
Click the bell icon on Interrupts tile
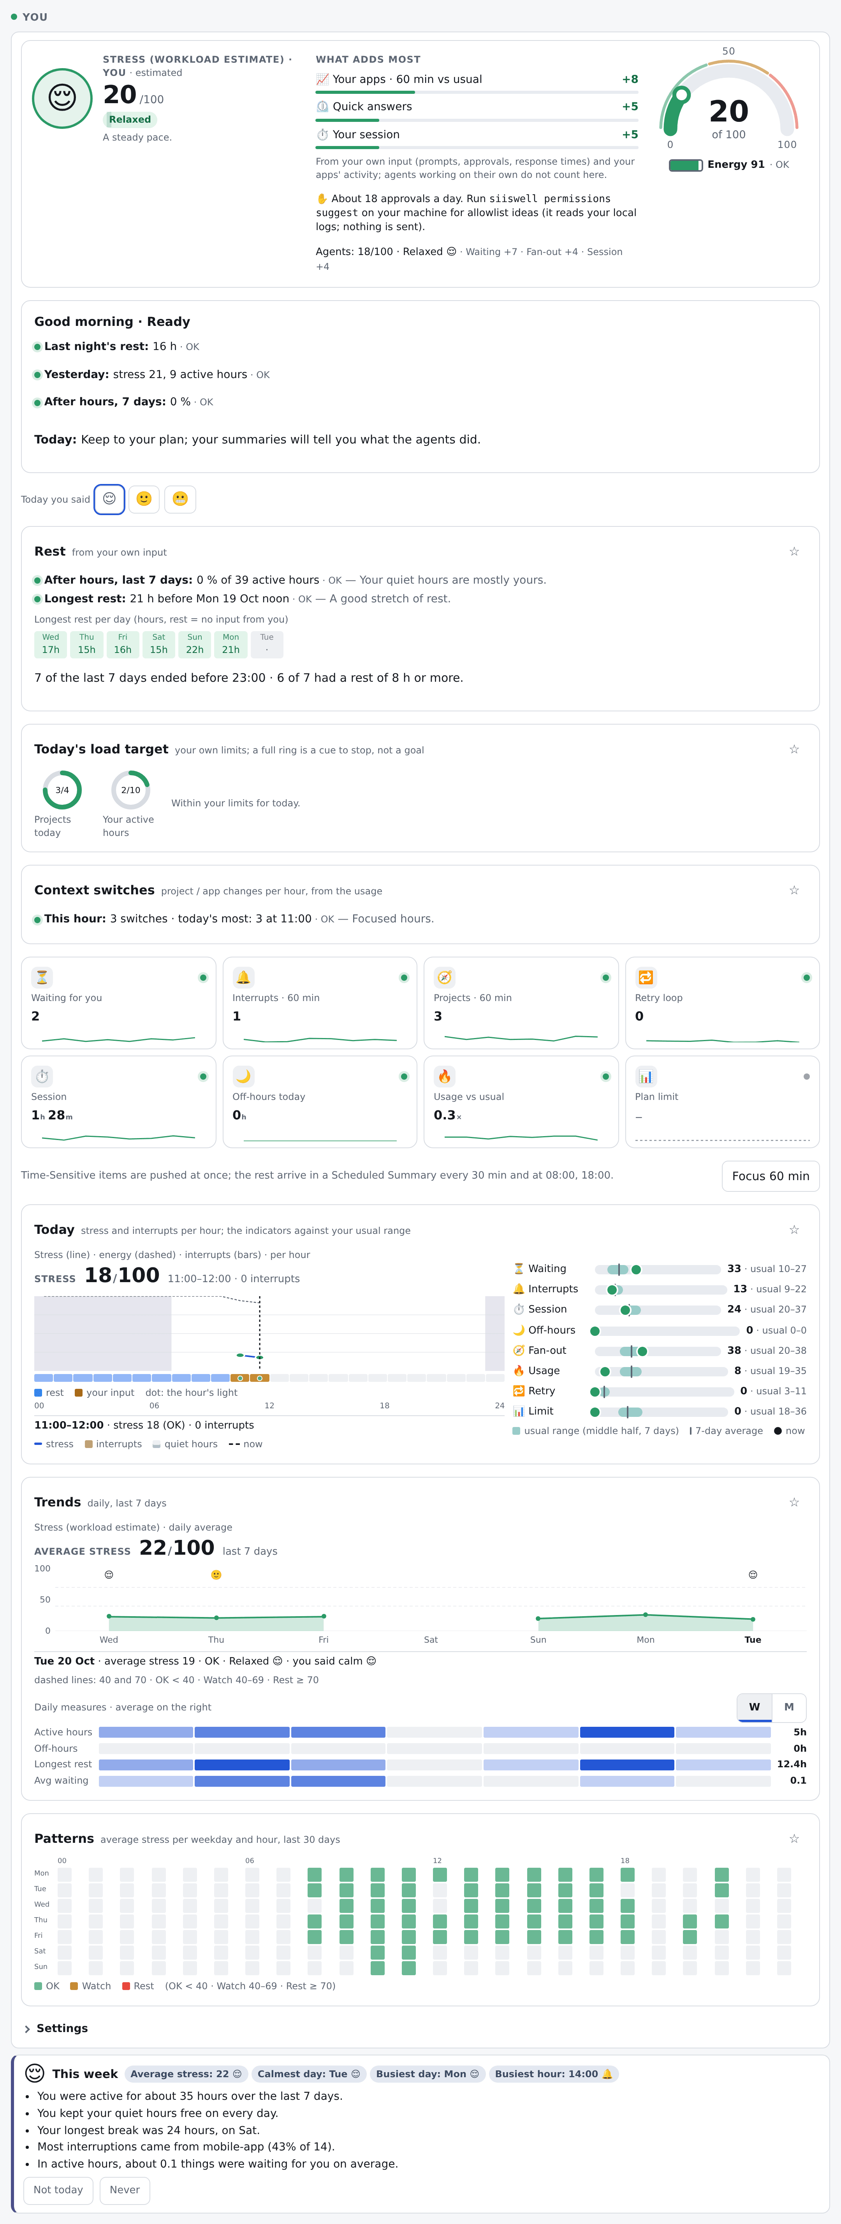pyautogui.click(x=243, y=977)
